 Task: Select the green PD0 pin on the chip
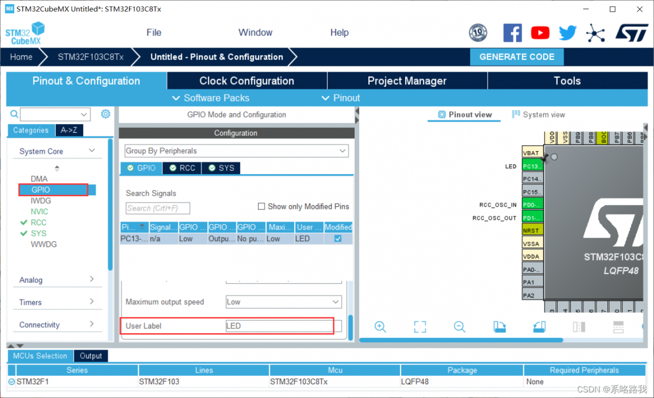tap(532, 205)
